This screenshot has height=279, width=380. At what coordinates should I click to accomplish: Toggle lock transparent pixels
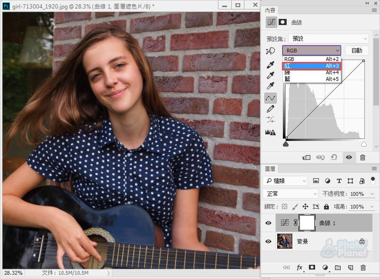click(284, 207)
